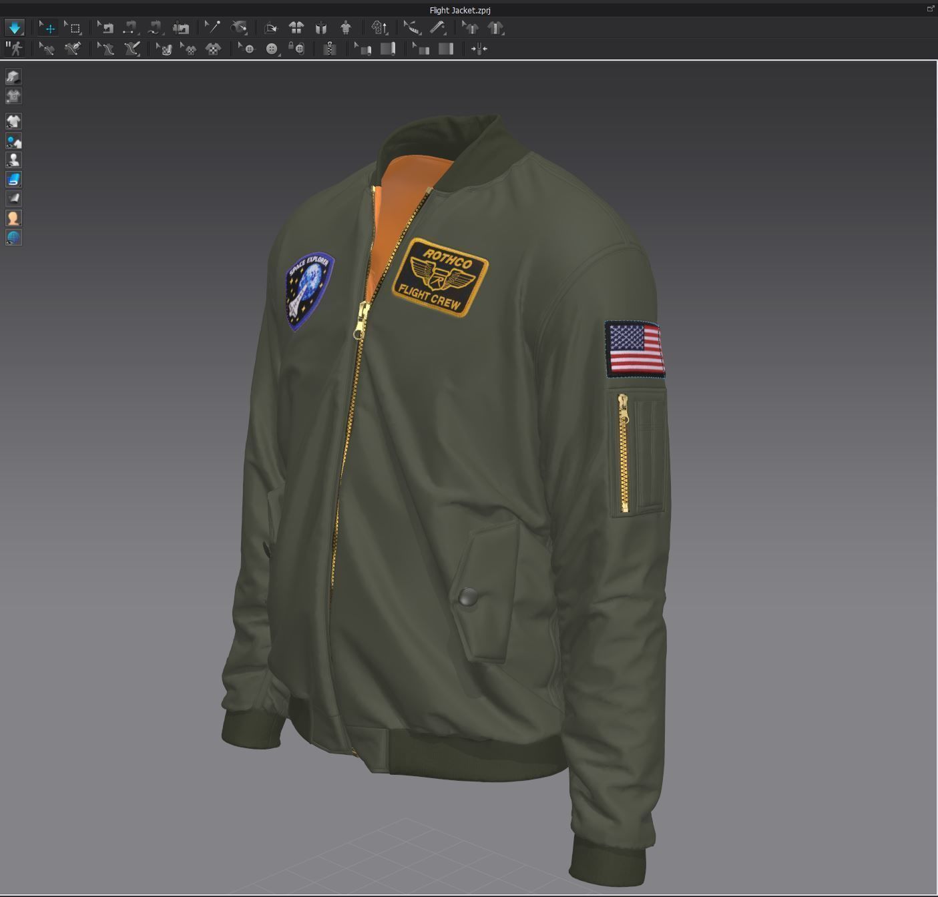The image size is (938, 897).
Task: Toggle the 3D environment globe visibility
Action: pyautogui.click(x=13, y=236)
